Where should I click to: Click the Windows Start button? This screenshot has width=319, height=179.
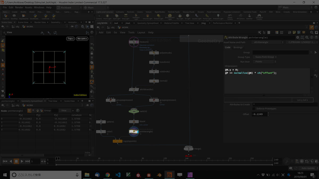tap(5, 175)
